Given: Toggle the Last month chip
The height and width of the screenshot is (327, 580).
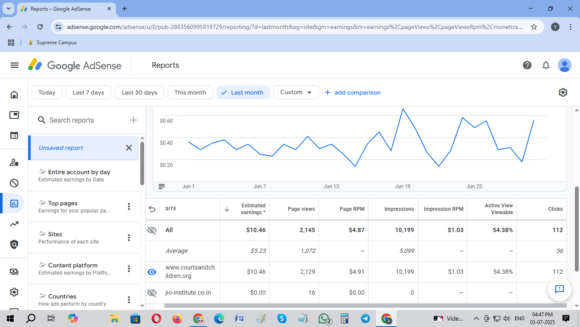Looking at the screenshot, I should point(243,92).
